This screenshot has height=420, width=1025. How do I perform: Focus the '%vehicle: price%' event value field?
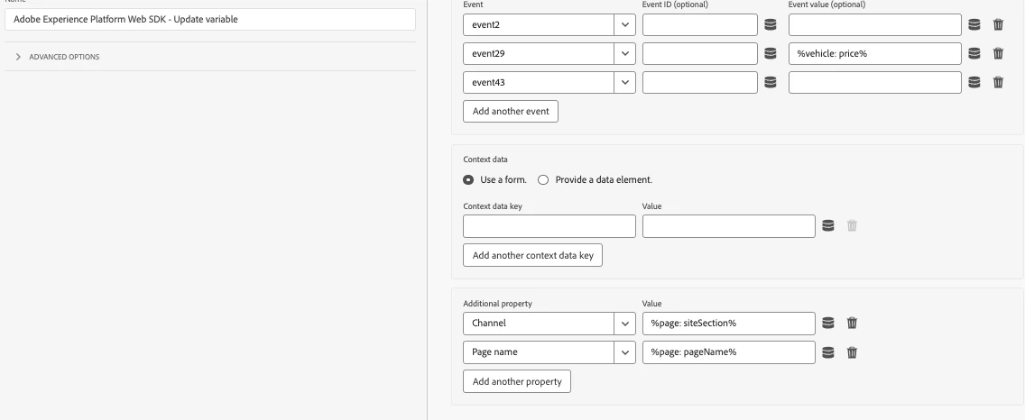click(875, 53)
